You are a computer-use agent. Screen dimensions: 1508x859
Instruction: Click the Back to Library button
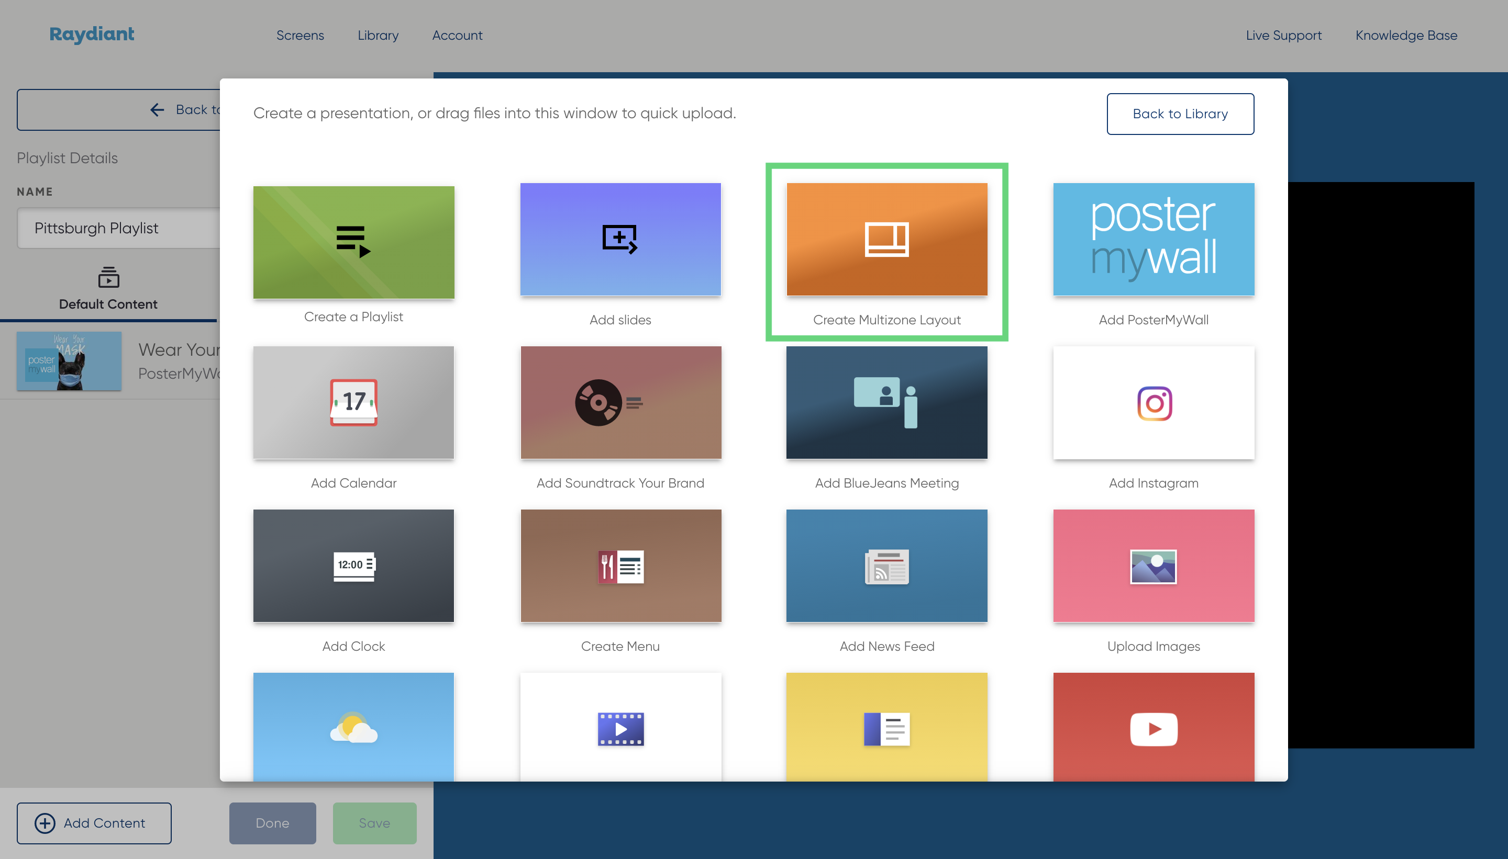click(x=1180, y=114)
